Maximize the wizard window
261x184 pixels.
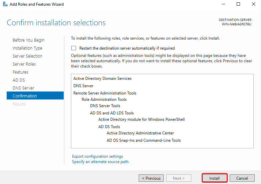click(238, 4)
